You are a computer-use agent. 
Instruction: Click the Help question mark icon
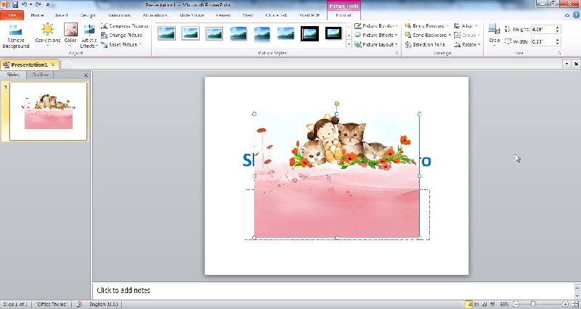click(574, 15)
